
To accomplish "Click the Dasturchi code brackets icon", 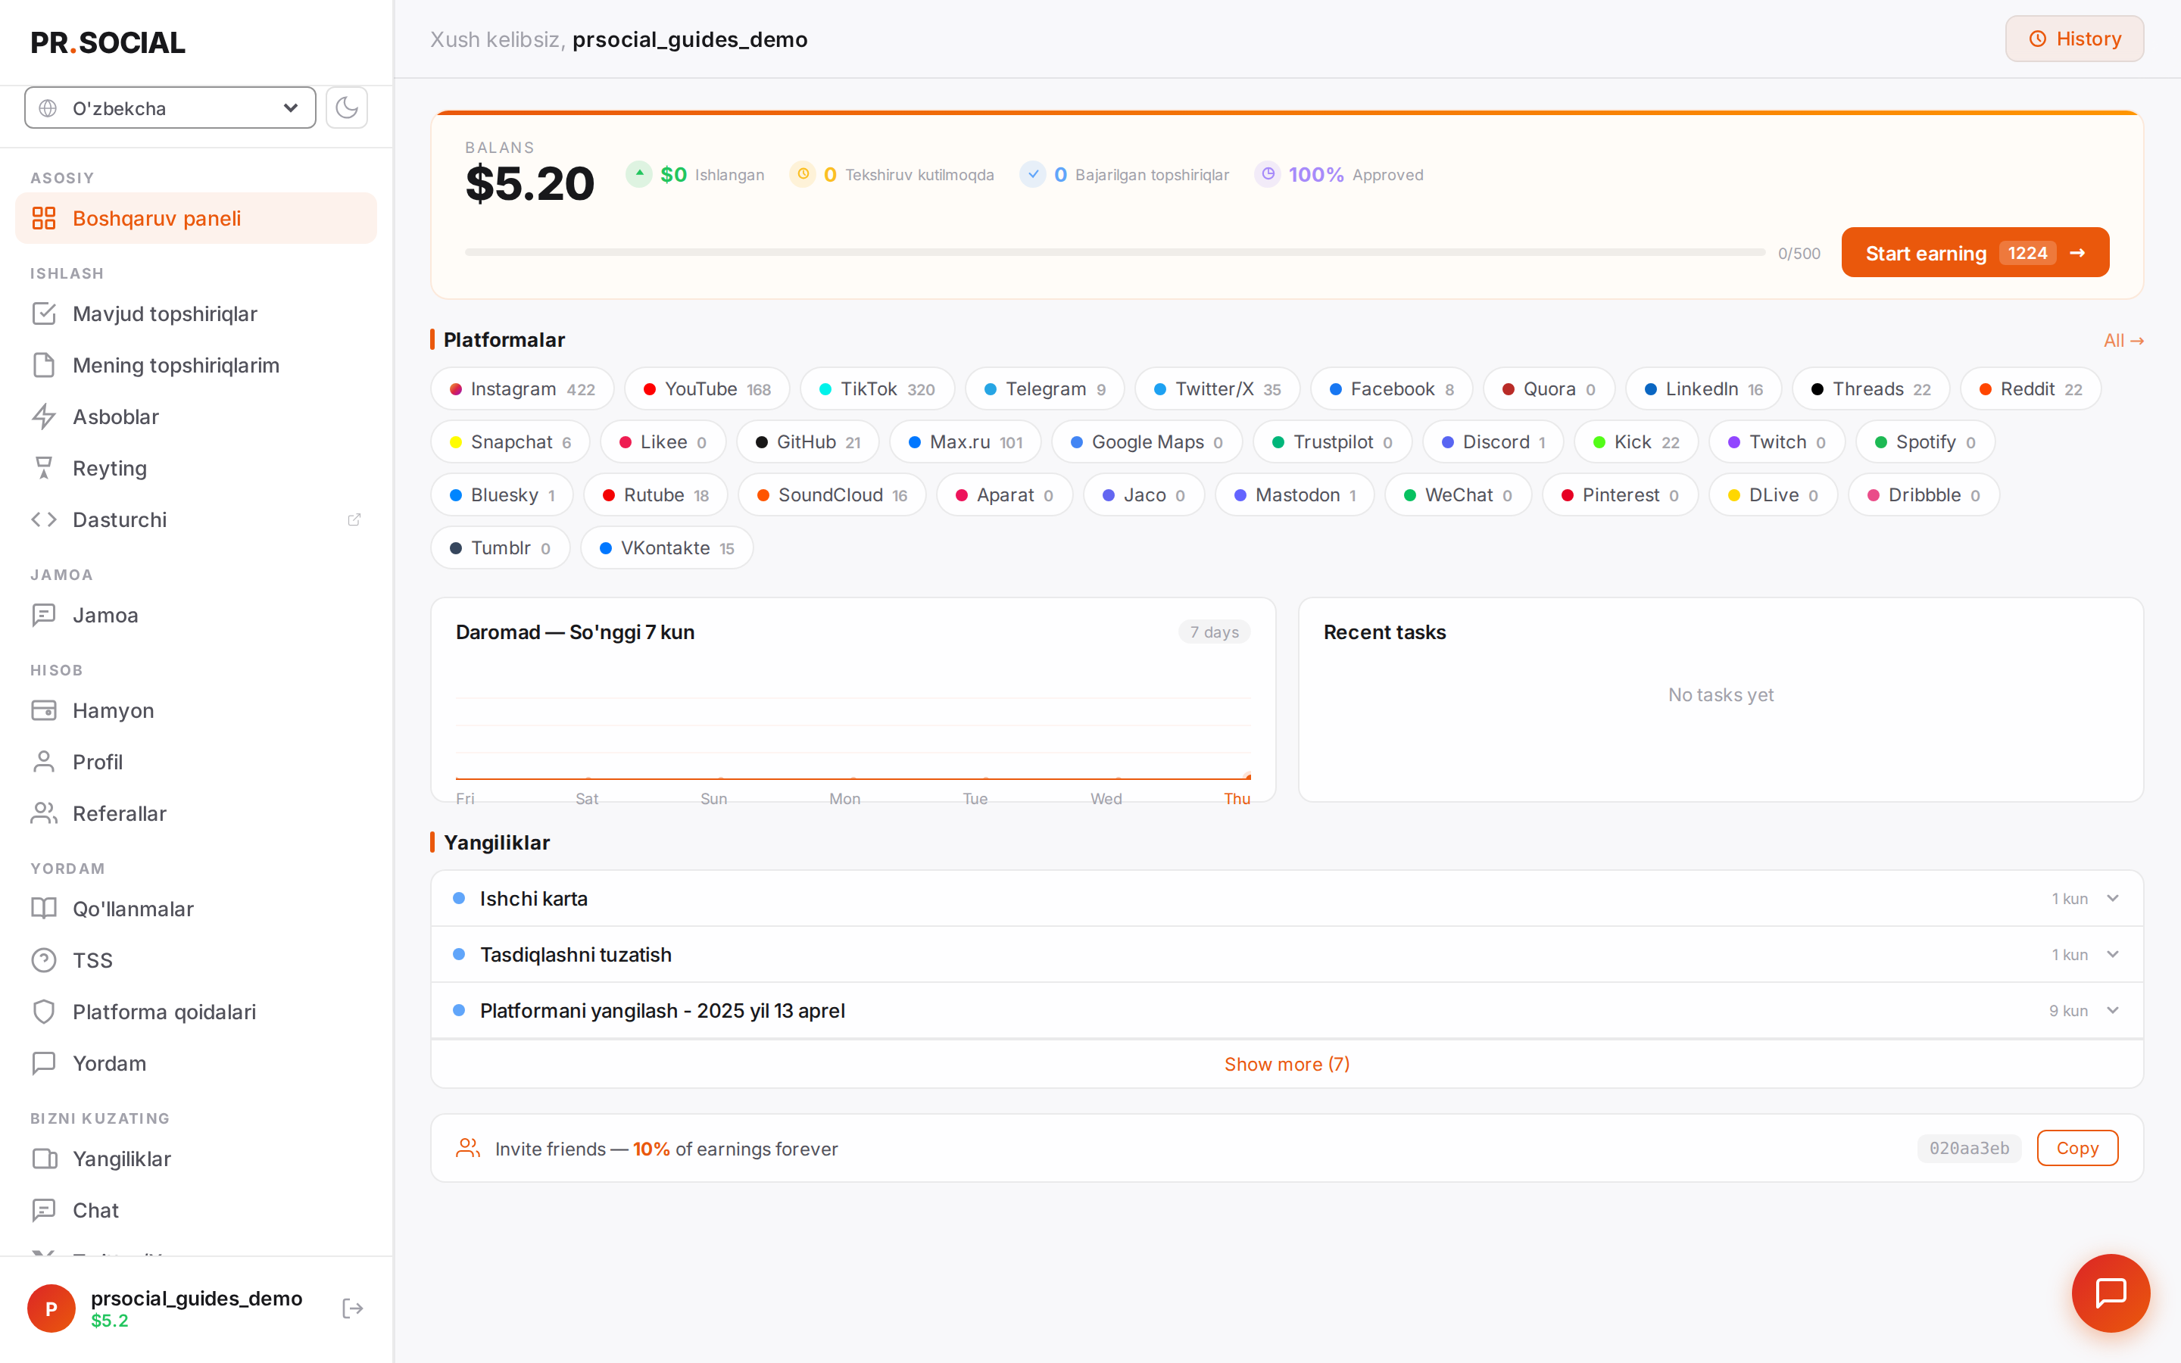I will tap(43, 519).
